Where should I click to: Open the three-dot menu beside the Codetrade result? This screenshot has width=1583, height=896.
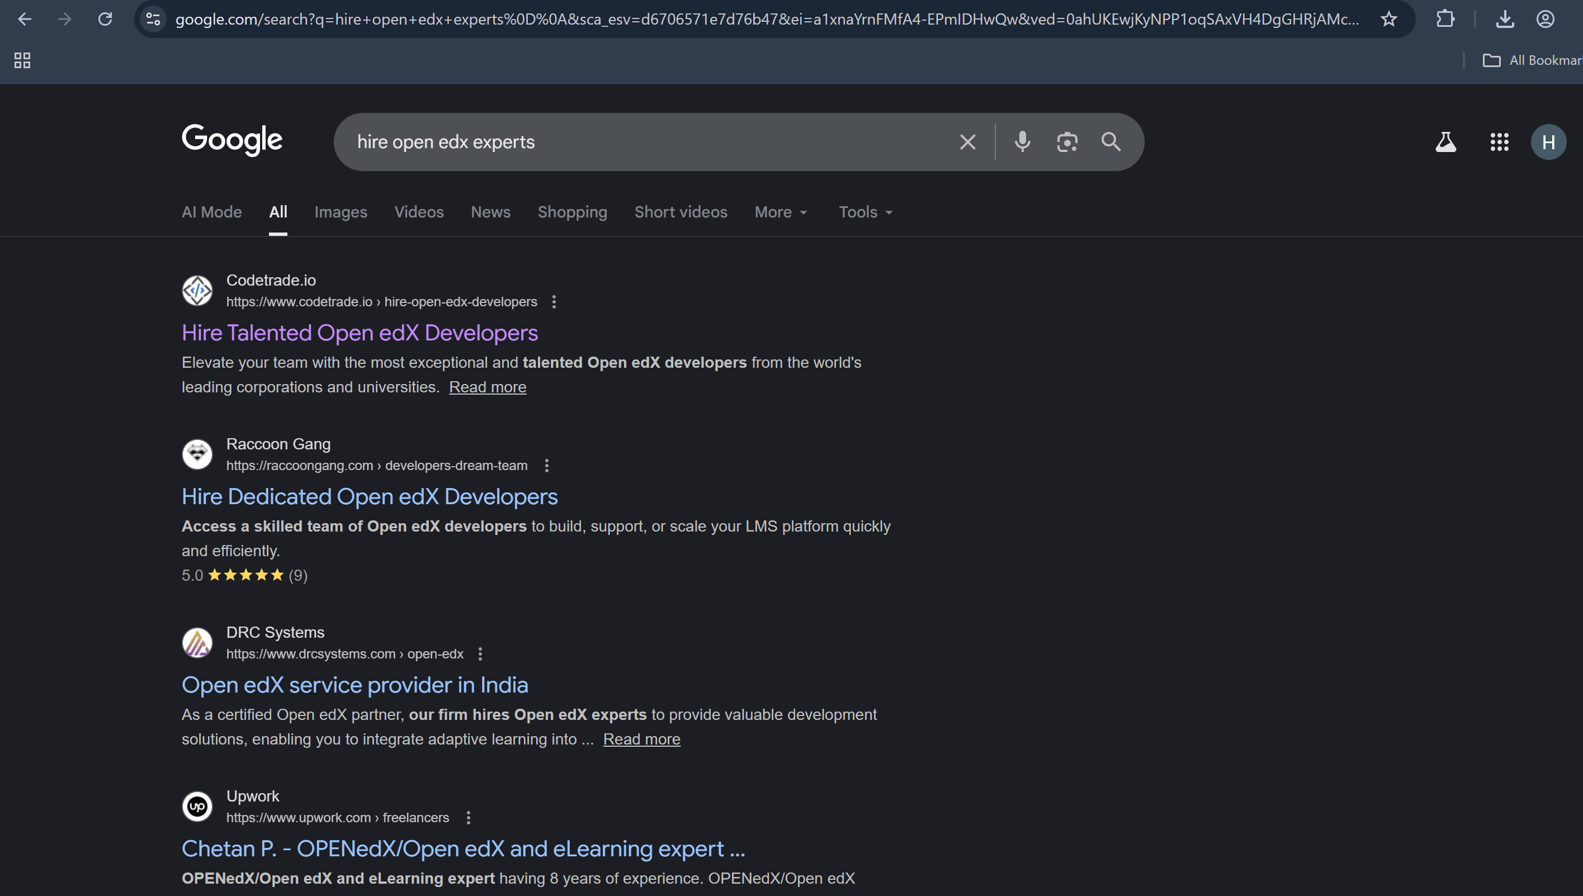coord(554,301)
